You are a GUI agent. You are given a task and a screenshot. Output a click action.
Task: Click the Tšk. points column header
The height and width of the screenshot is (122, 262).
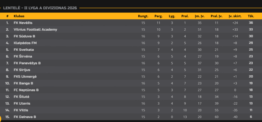click(x=251, y=16)
